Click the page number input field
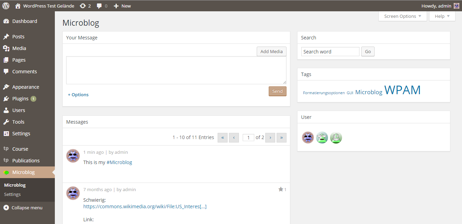Image resolution: width=462 pixels, height=224 pixels. tap(248, 138)
